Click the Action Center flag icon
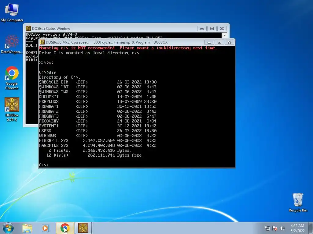Screen dimensions: 313x234 point(275,229)
